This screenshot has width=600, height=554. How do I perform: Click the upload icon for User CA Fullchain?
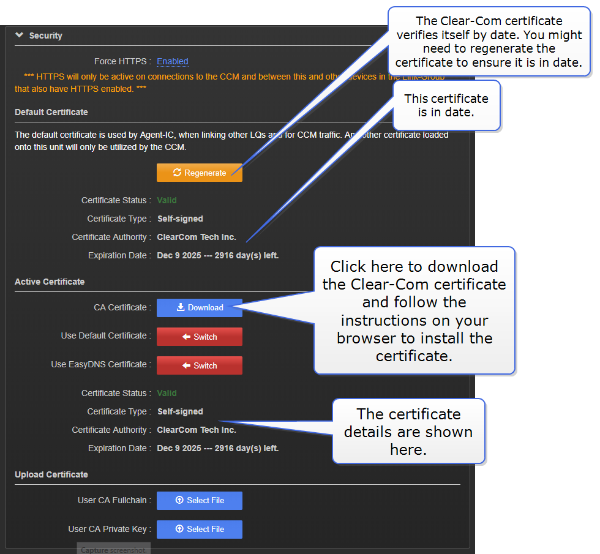(179, 500)
